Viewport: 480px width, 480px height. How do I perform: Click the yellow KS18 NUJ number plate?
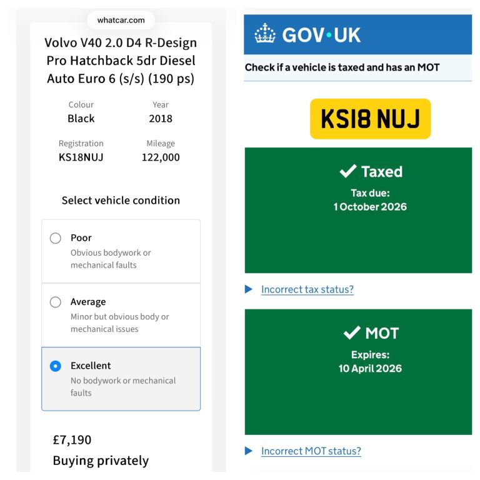371,119
